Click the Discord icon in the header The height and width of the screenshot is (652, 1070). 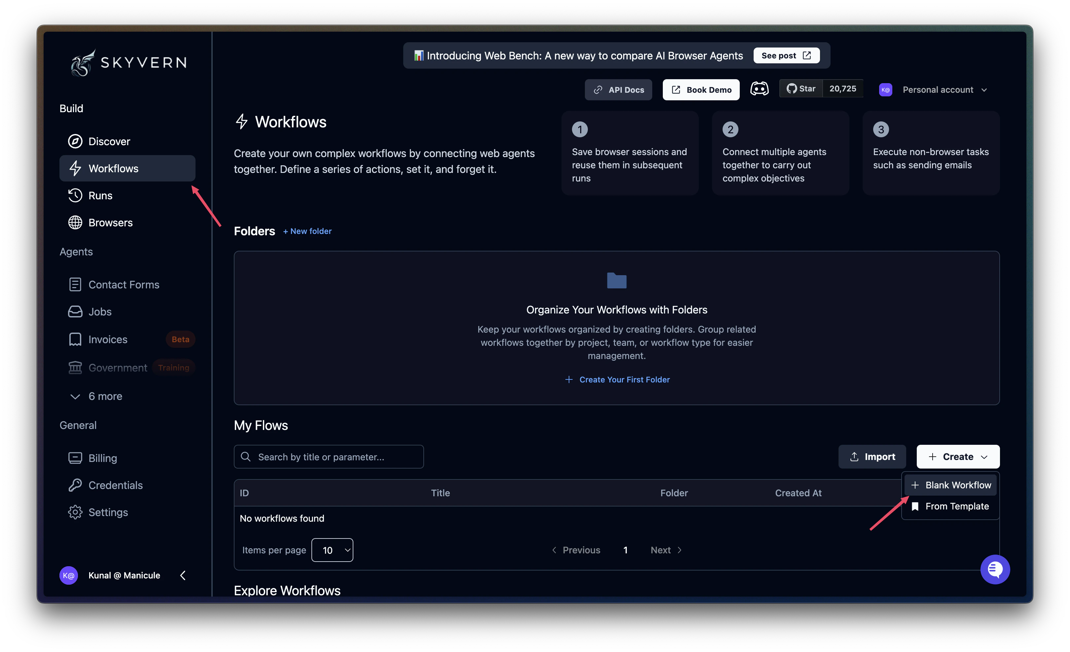tap(759, 88)
